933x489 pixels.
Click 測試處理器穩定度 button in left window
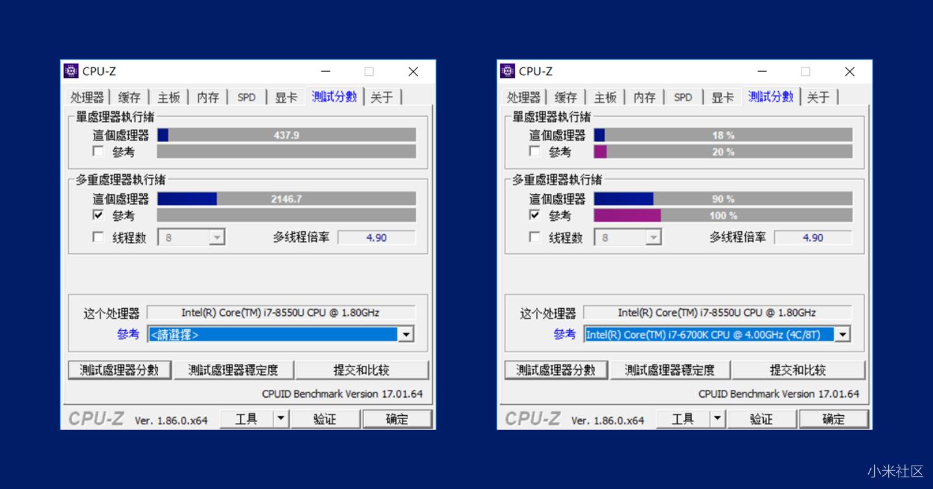click(x=234, y=370)
